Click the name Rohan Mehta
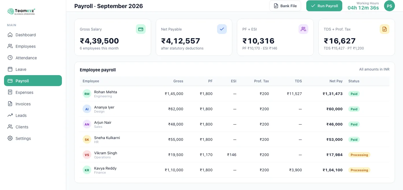 [x=105, y=92]
